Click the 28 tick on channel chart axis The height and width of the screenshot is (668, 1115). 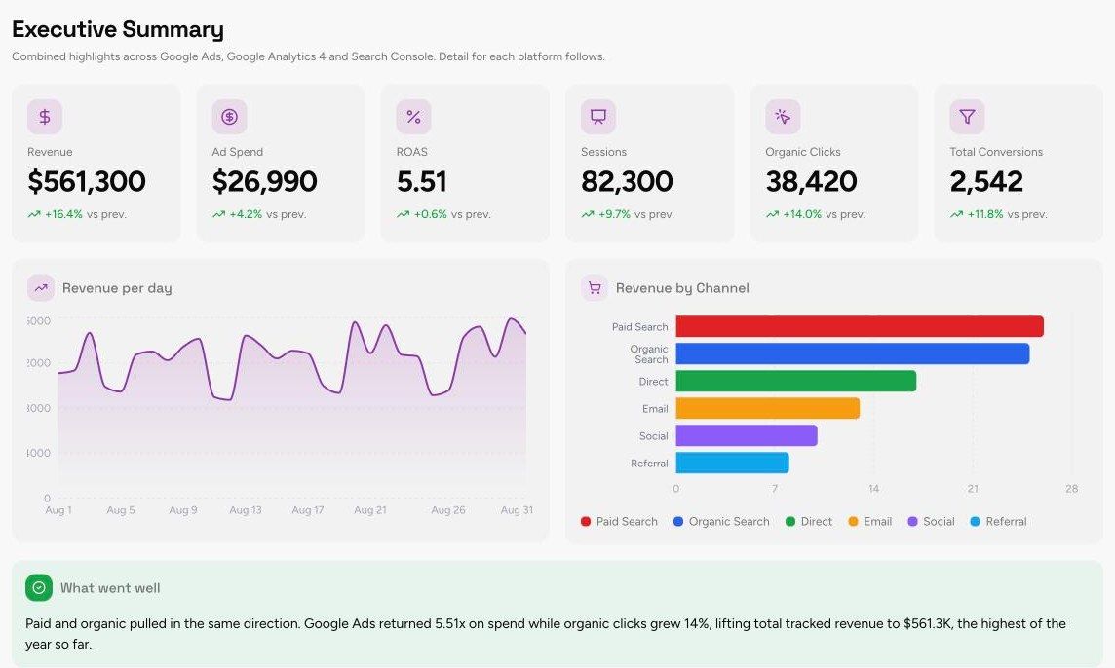pyautogui.click(x=1071, y=489)
